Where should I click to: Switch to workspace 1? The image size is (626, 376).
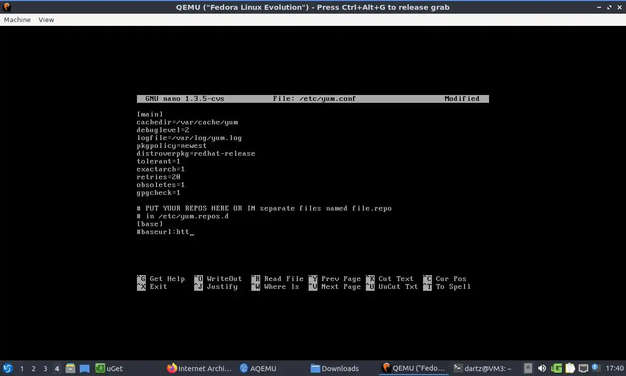point(22,369)
